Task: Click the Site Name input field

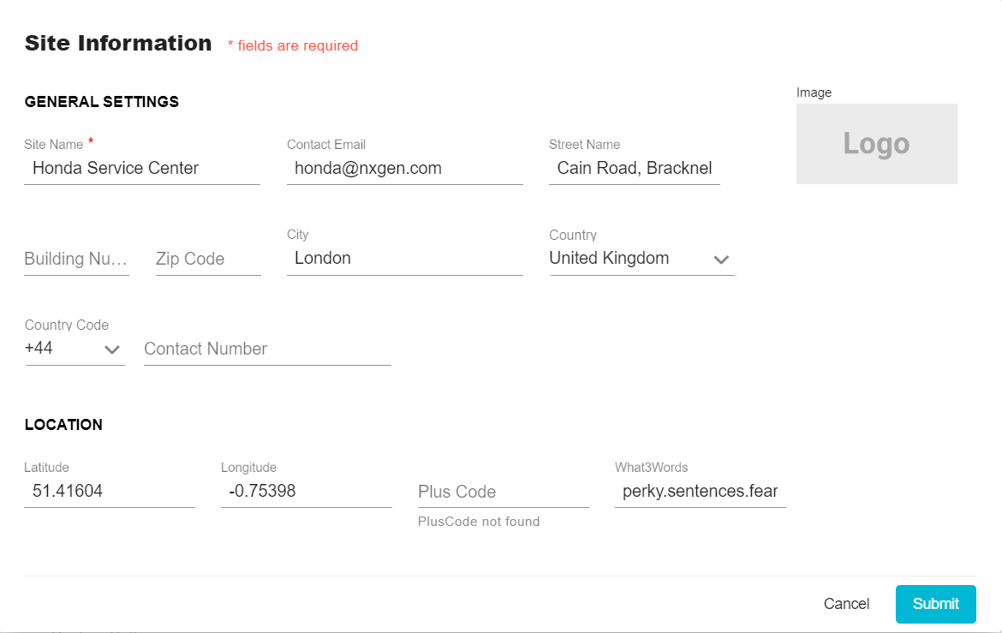Action: click(142, 168)
